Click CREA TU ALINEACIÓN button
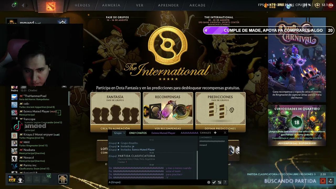Screen dimensions: 336x189 tap(115, 129)
